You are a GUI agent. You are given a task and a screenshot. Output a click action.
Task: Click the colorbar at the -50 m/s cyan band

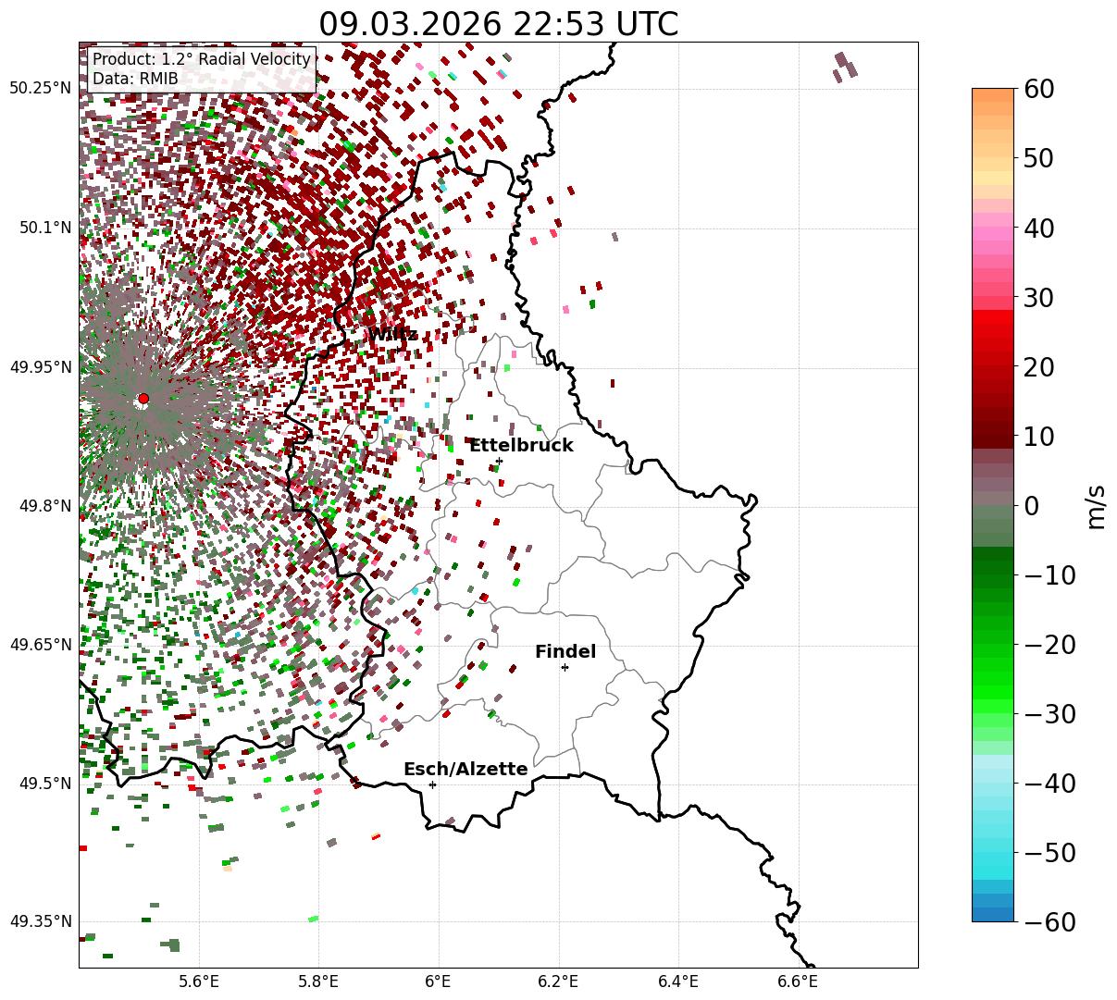point(993,852)
